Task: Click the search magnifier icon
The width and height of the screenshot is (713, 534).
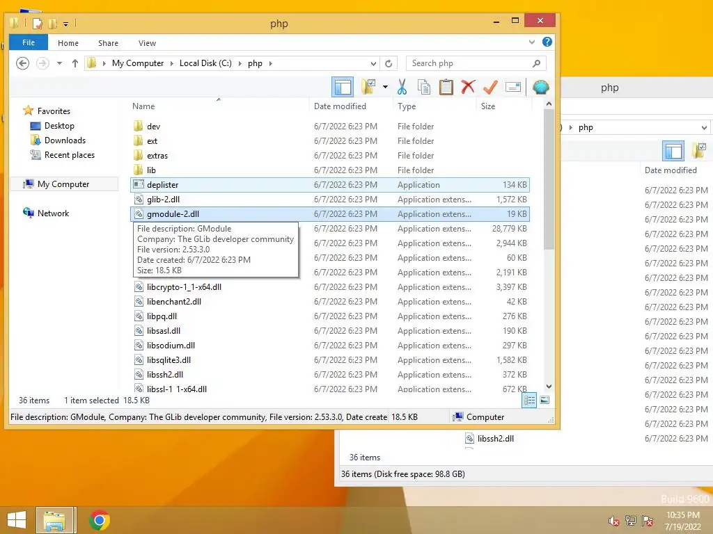Action: pos(537,63)
